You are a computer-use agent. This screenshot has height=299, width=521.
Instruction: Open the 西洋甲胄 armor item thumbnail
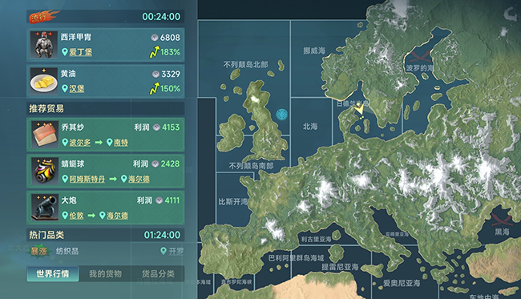44,45
